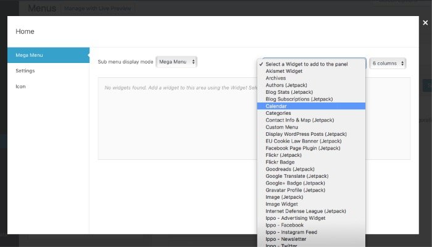Open the Mega Menu tab
This screenshot has height=247, width=432.
pos(48,55)
